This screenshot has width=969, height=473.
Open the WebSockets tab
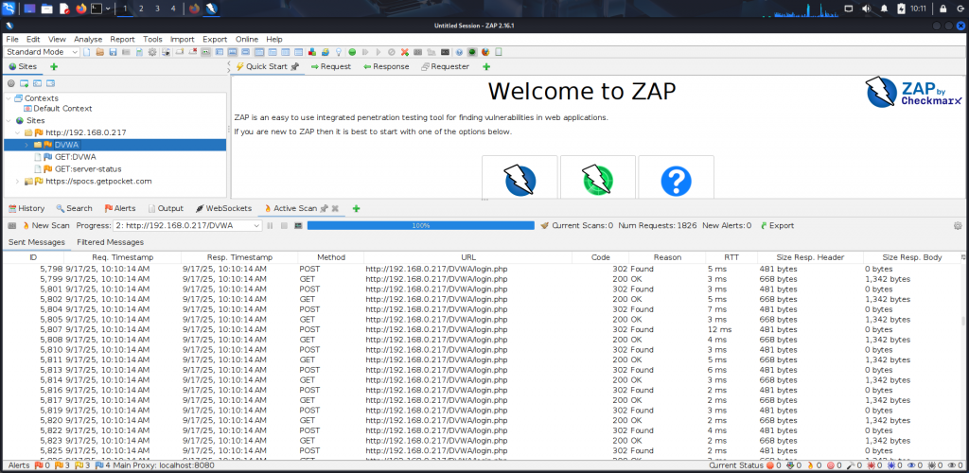223,209
